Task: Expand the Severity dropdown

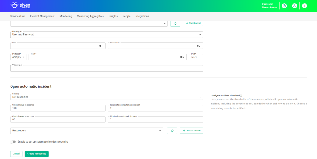Action: 107,97
